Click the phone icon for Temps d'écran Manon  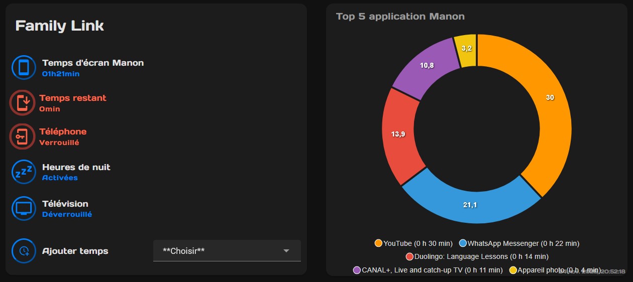(x=24, y=67)
